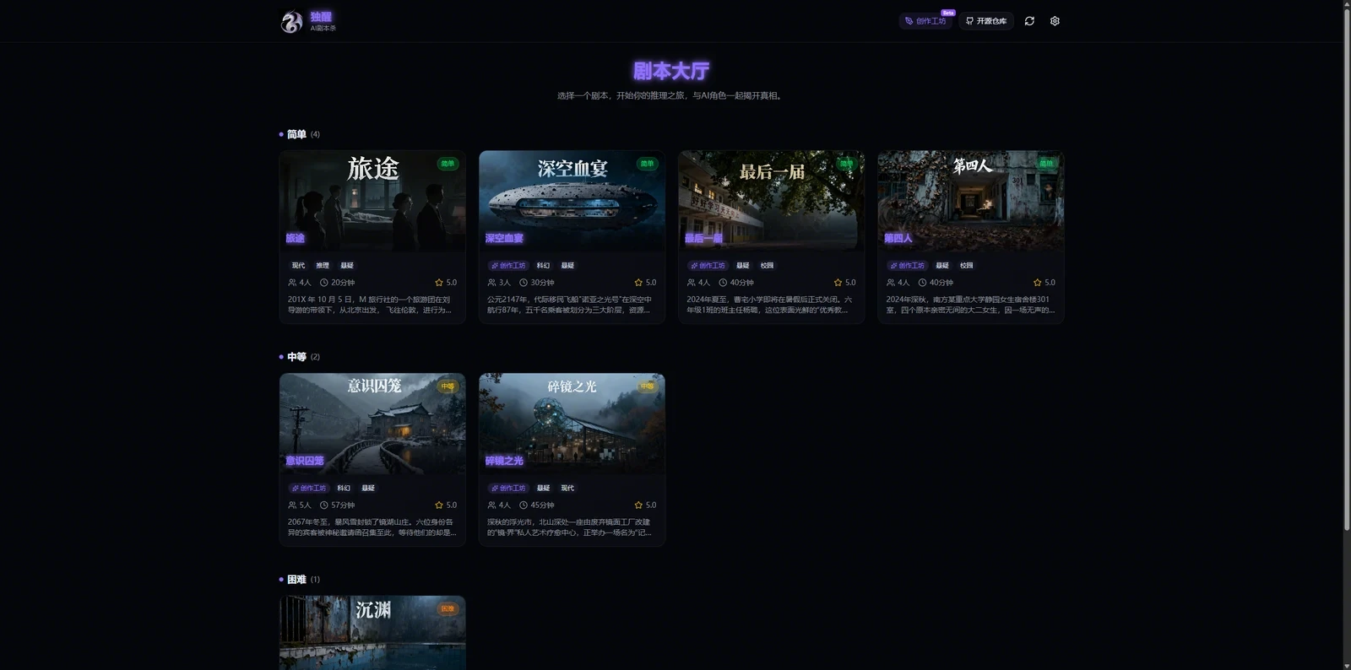Click the 剧本大厅 page title

click(x=671, y=71)
